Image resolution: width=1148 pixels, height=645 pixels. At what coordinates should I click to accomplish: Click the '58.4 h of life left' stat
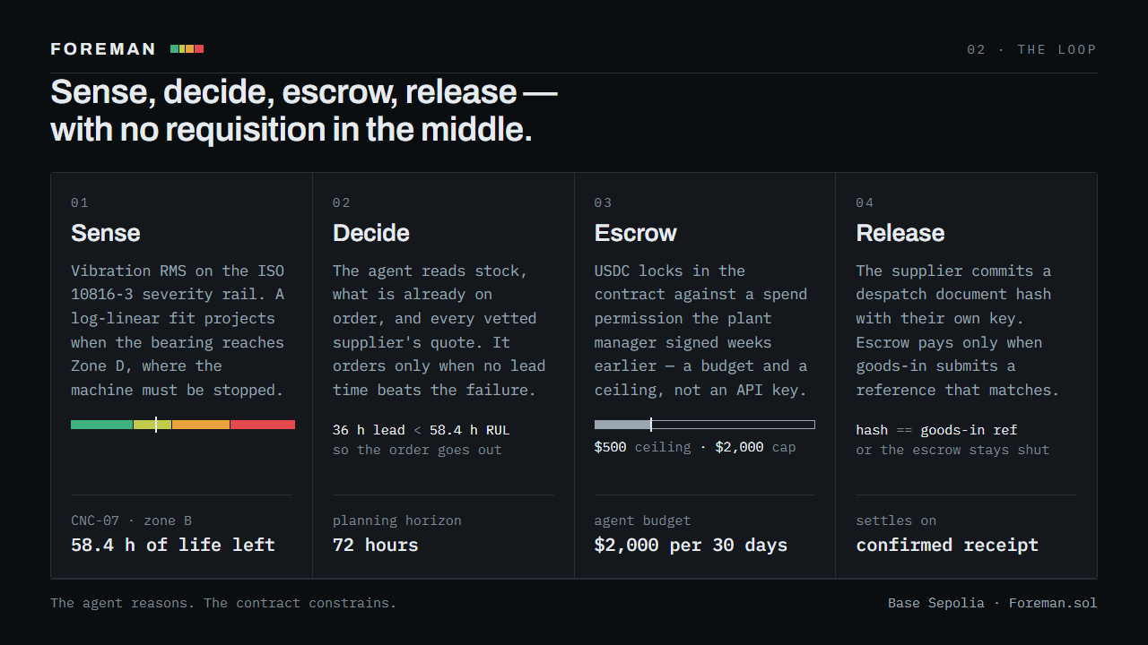point(173,545)
